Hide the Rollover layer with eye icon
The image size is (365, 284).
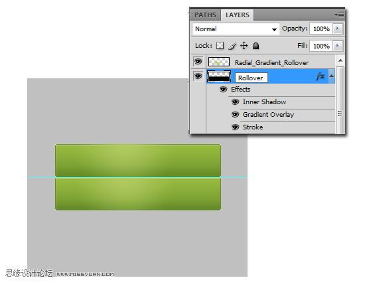198,76
